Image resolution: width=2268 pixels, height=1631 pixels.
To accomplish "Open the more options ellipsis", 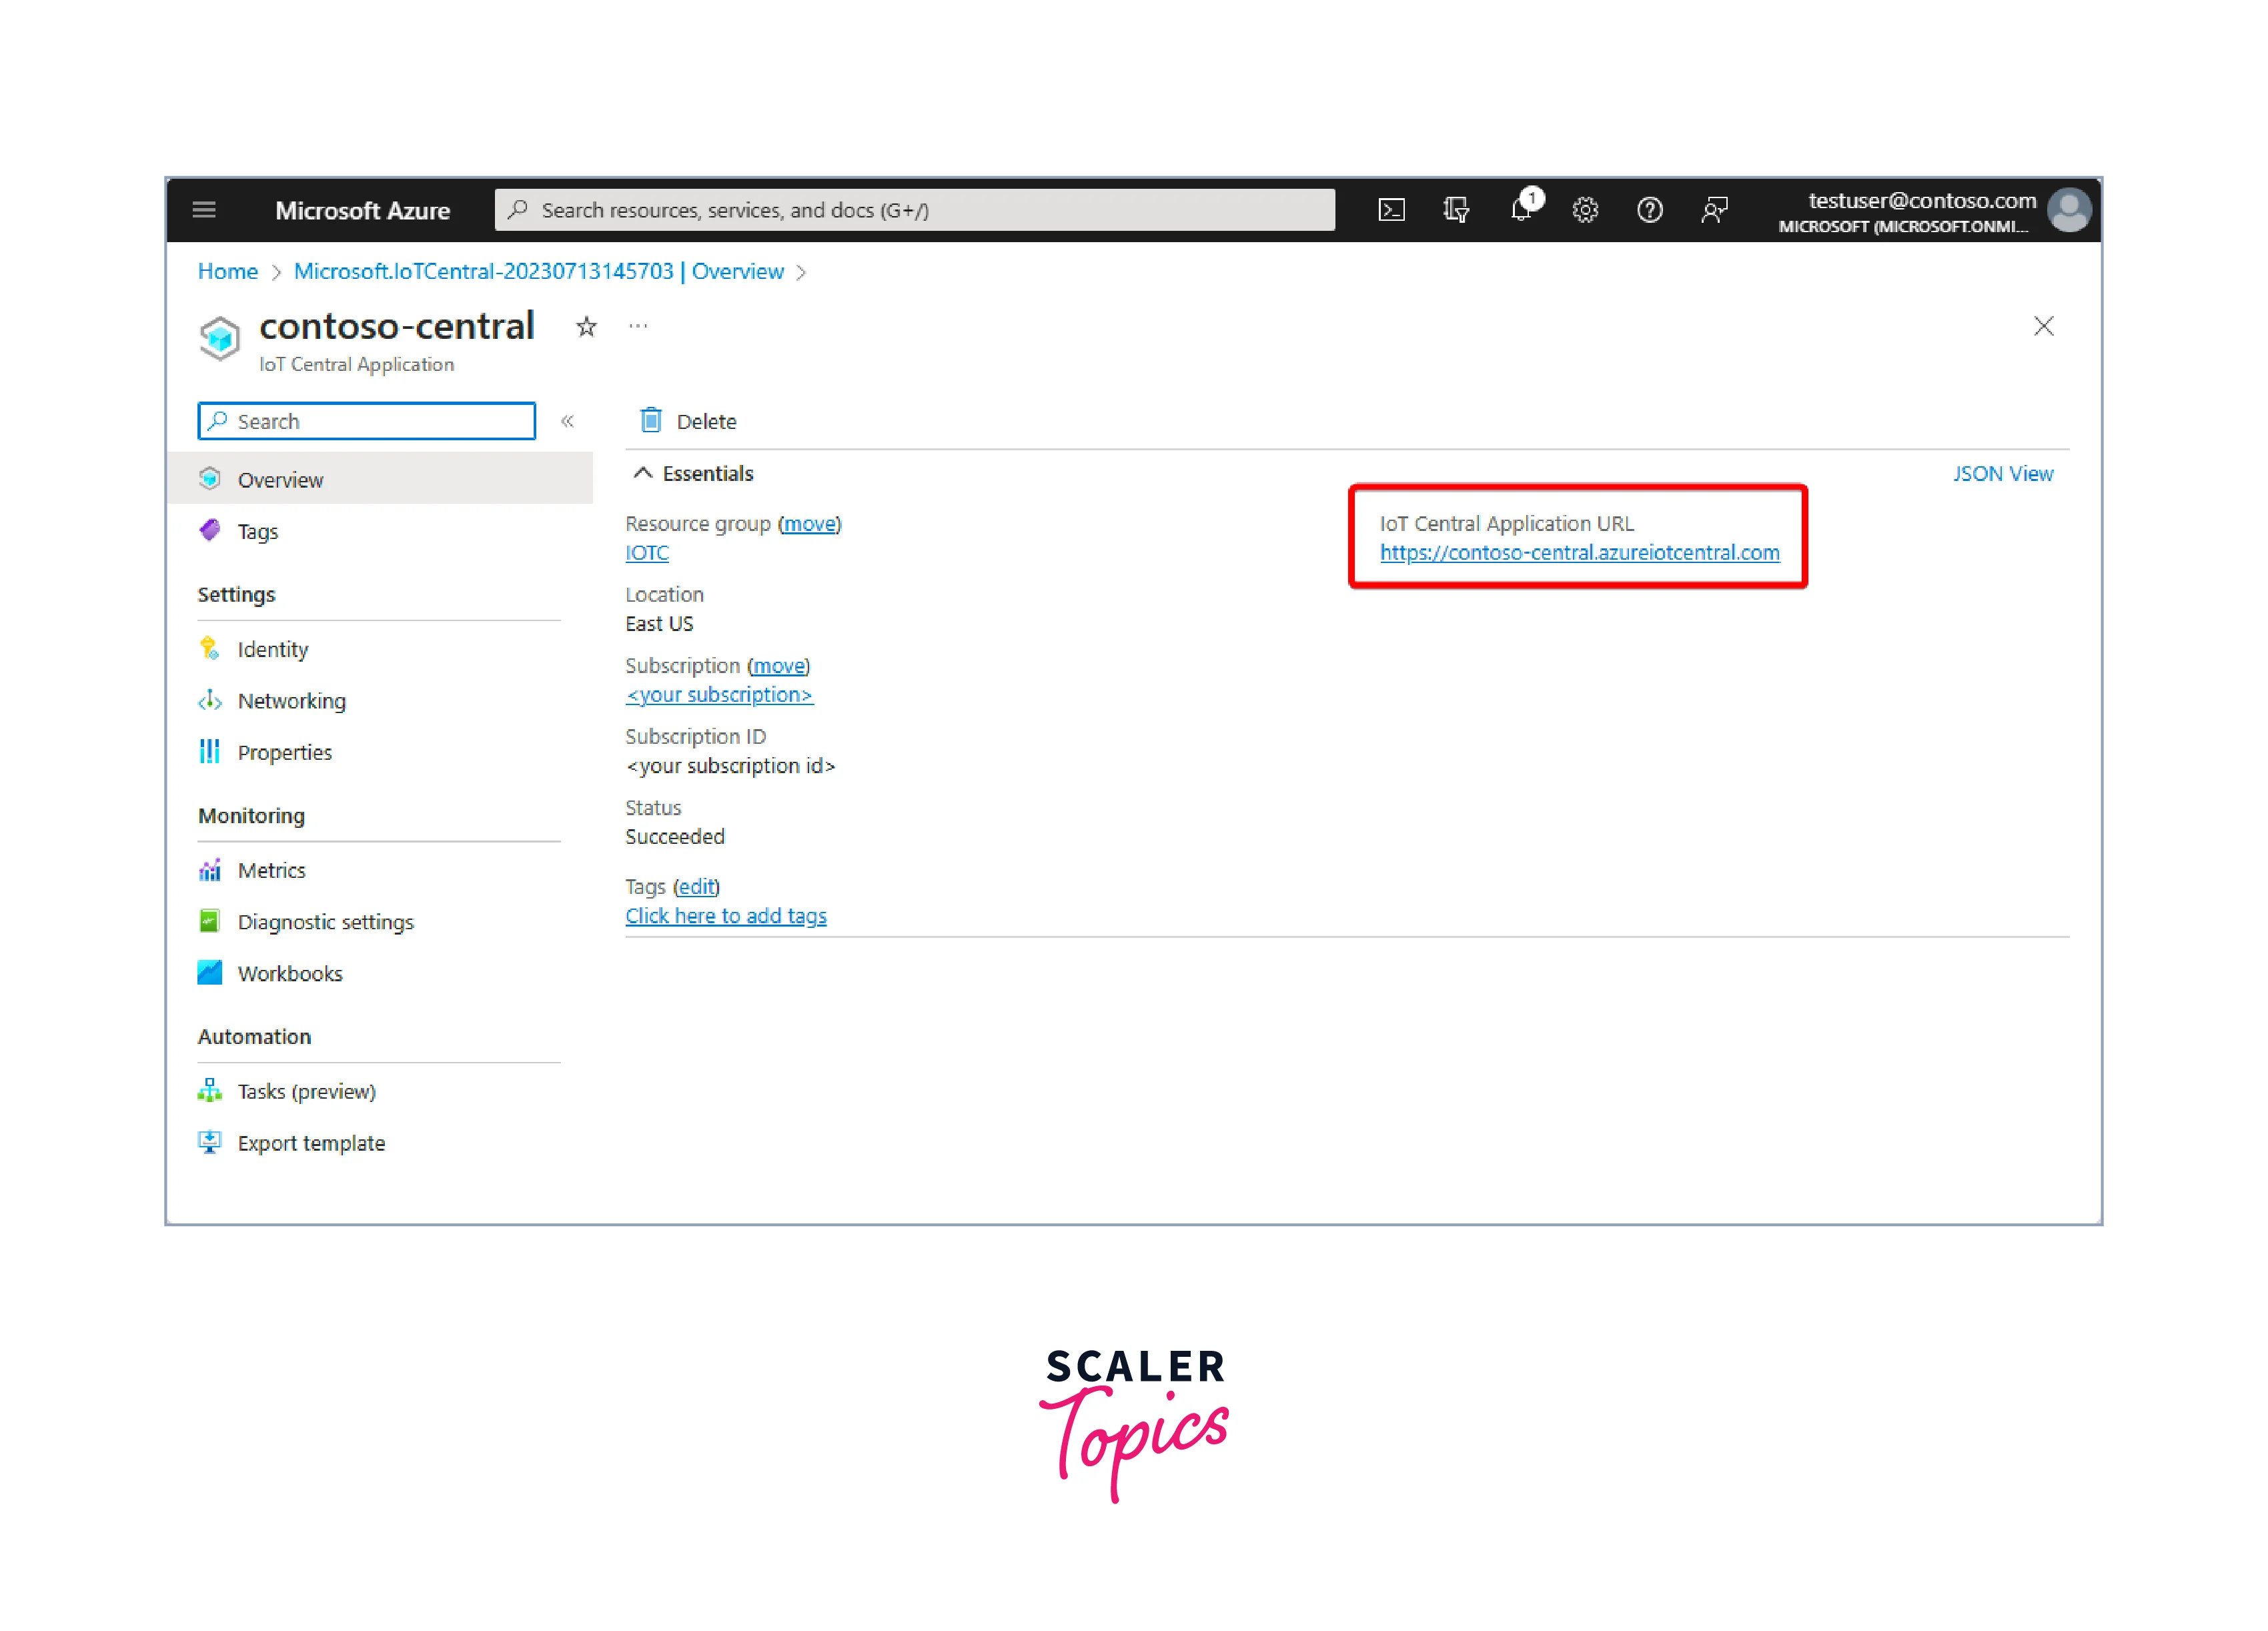I will pos(638,326).
